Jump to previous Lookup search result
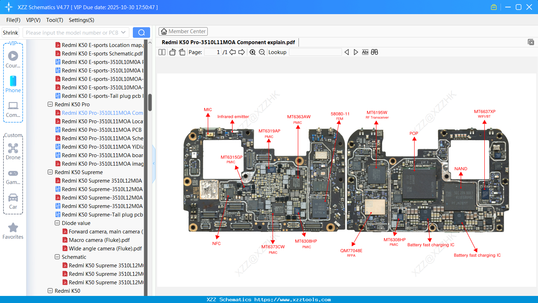 pos(346,52)
